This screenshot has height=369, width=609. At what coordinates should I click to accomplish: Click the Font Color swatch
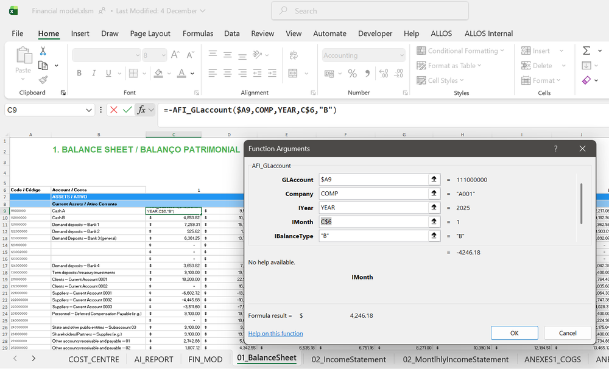182,73
